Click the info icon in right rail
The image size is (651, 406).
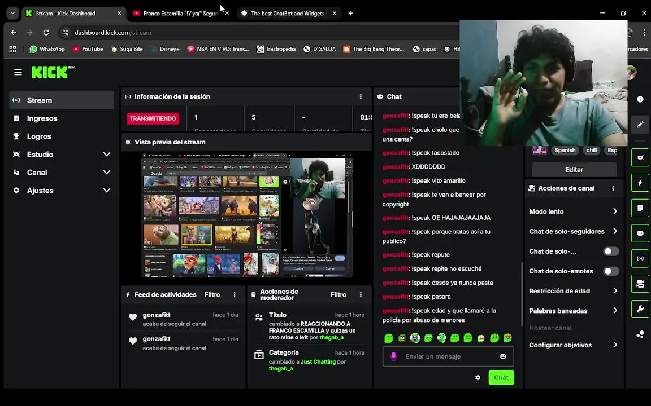click(640, 99)
